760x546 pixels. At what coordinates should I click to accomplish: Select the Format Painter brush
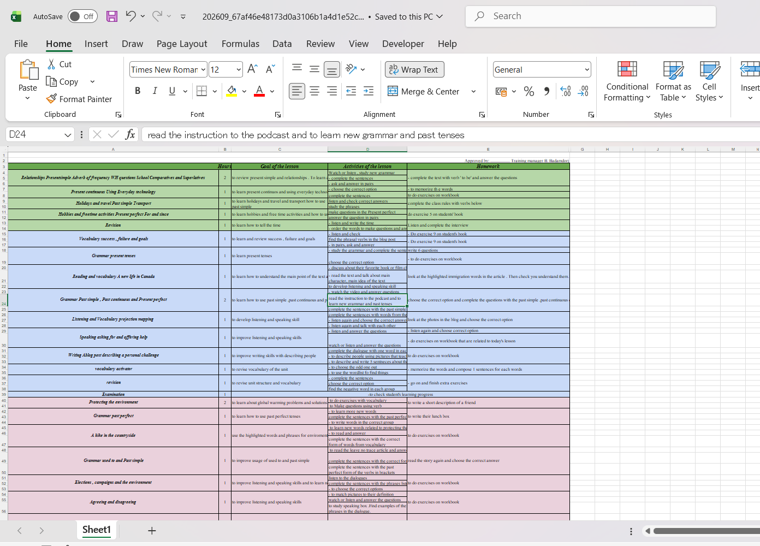click(79, 99)
